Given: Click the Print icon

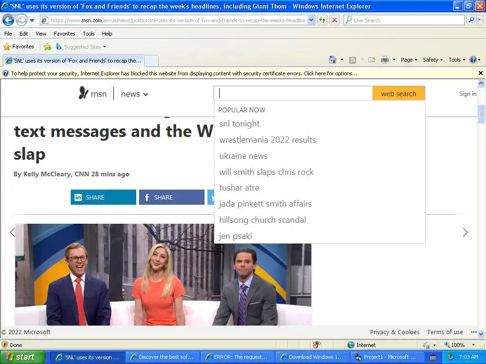Looking at the screenshot, I should tap(384, 60).
